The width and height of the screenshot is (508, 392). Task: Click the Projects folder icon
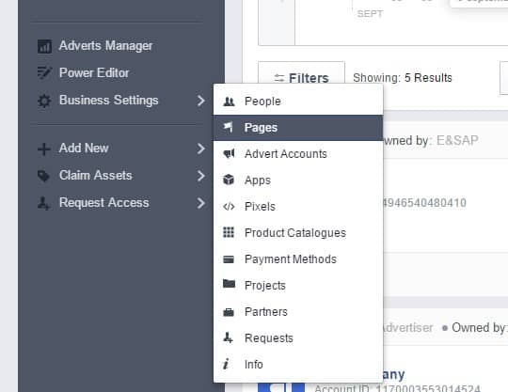coord(229,284)
